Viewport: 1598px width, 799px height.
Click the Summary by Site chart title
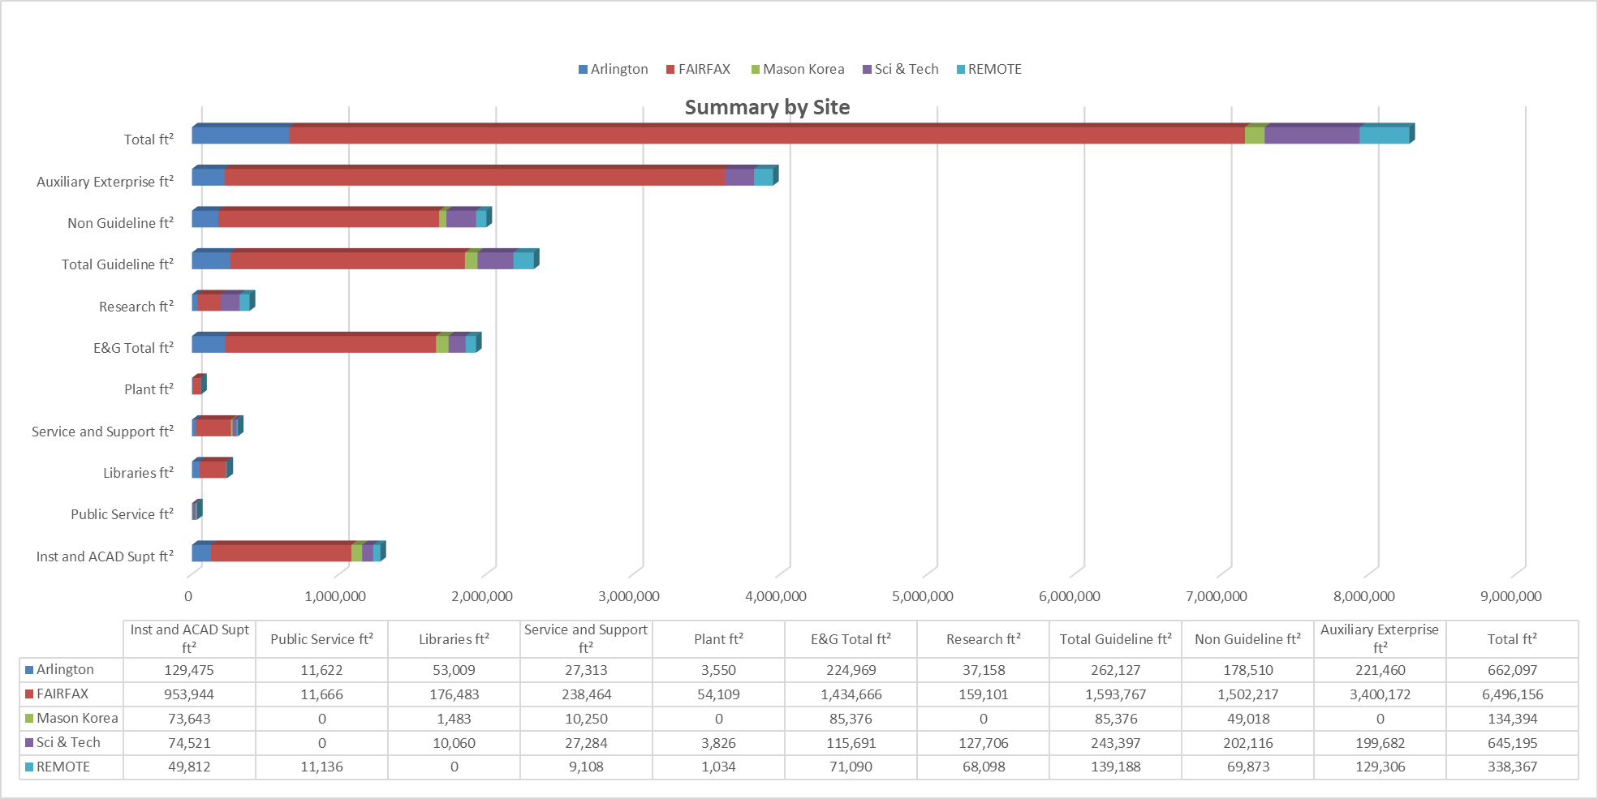(766, 106)
